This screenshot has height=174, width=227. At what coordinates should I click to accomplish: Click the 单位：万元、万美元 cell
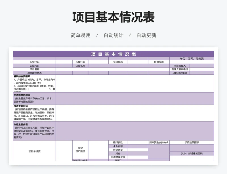click(192, 58)
